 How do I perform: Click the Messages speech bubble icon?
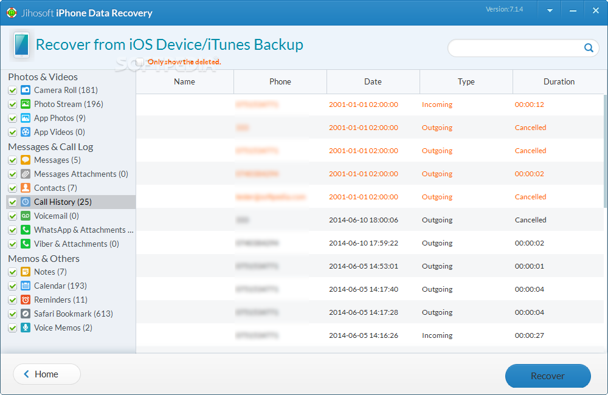(26, 160)
